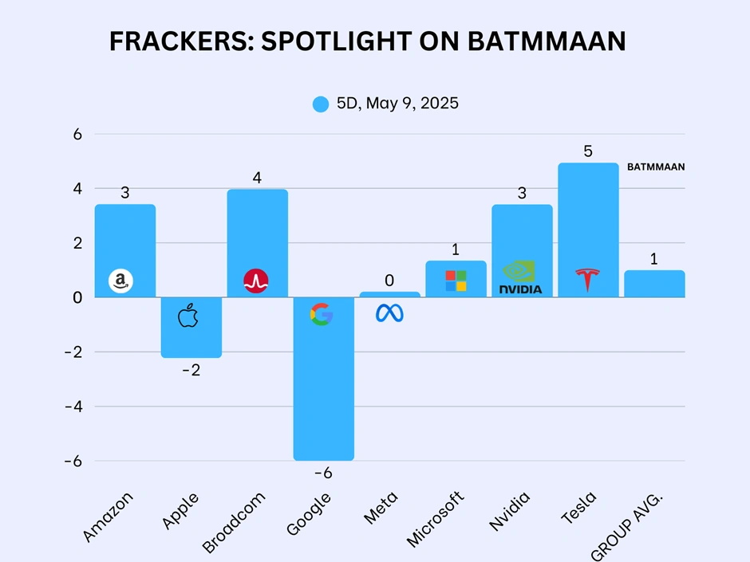
Task: Click the green Nvidia logo
Action: point(520,277)
